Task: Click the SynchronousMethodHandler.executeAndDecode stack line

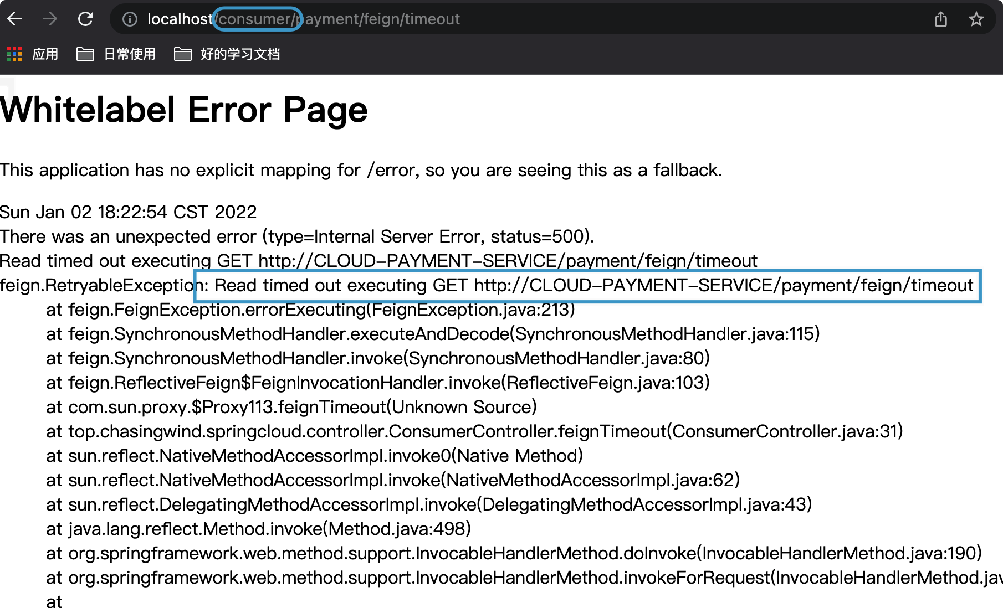Action: coord(433,334)
